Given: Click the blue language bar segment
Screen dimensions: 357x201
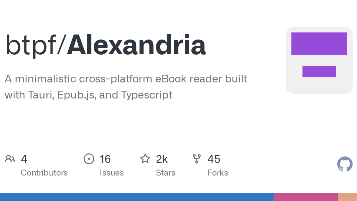Looking at the screenshot, I should [137, 197].
